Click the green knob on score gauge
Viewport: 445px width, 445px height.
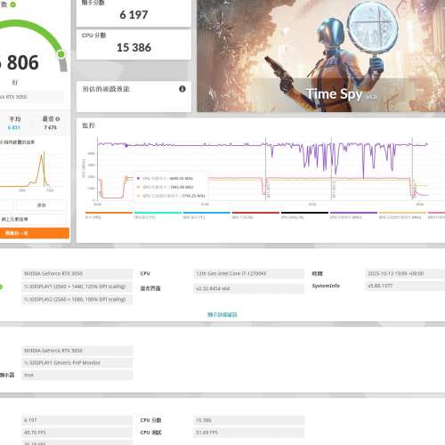61,54
